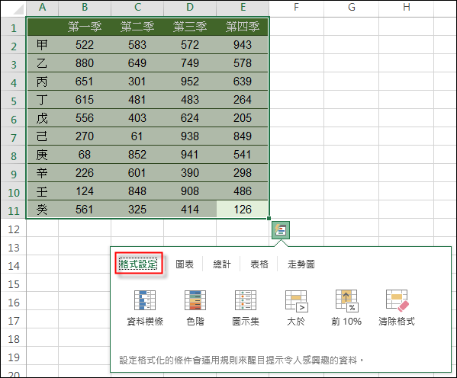Open the 格式設定 tab
Viewport: 457px width, 378px height.
pos(138,264)
